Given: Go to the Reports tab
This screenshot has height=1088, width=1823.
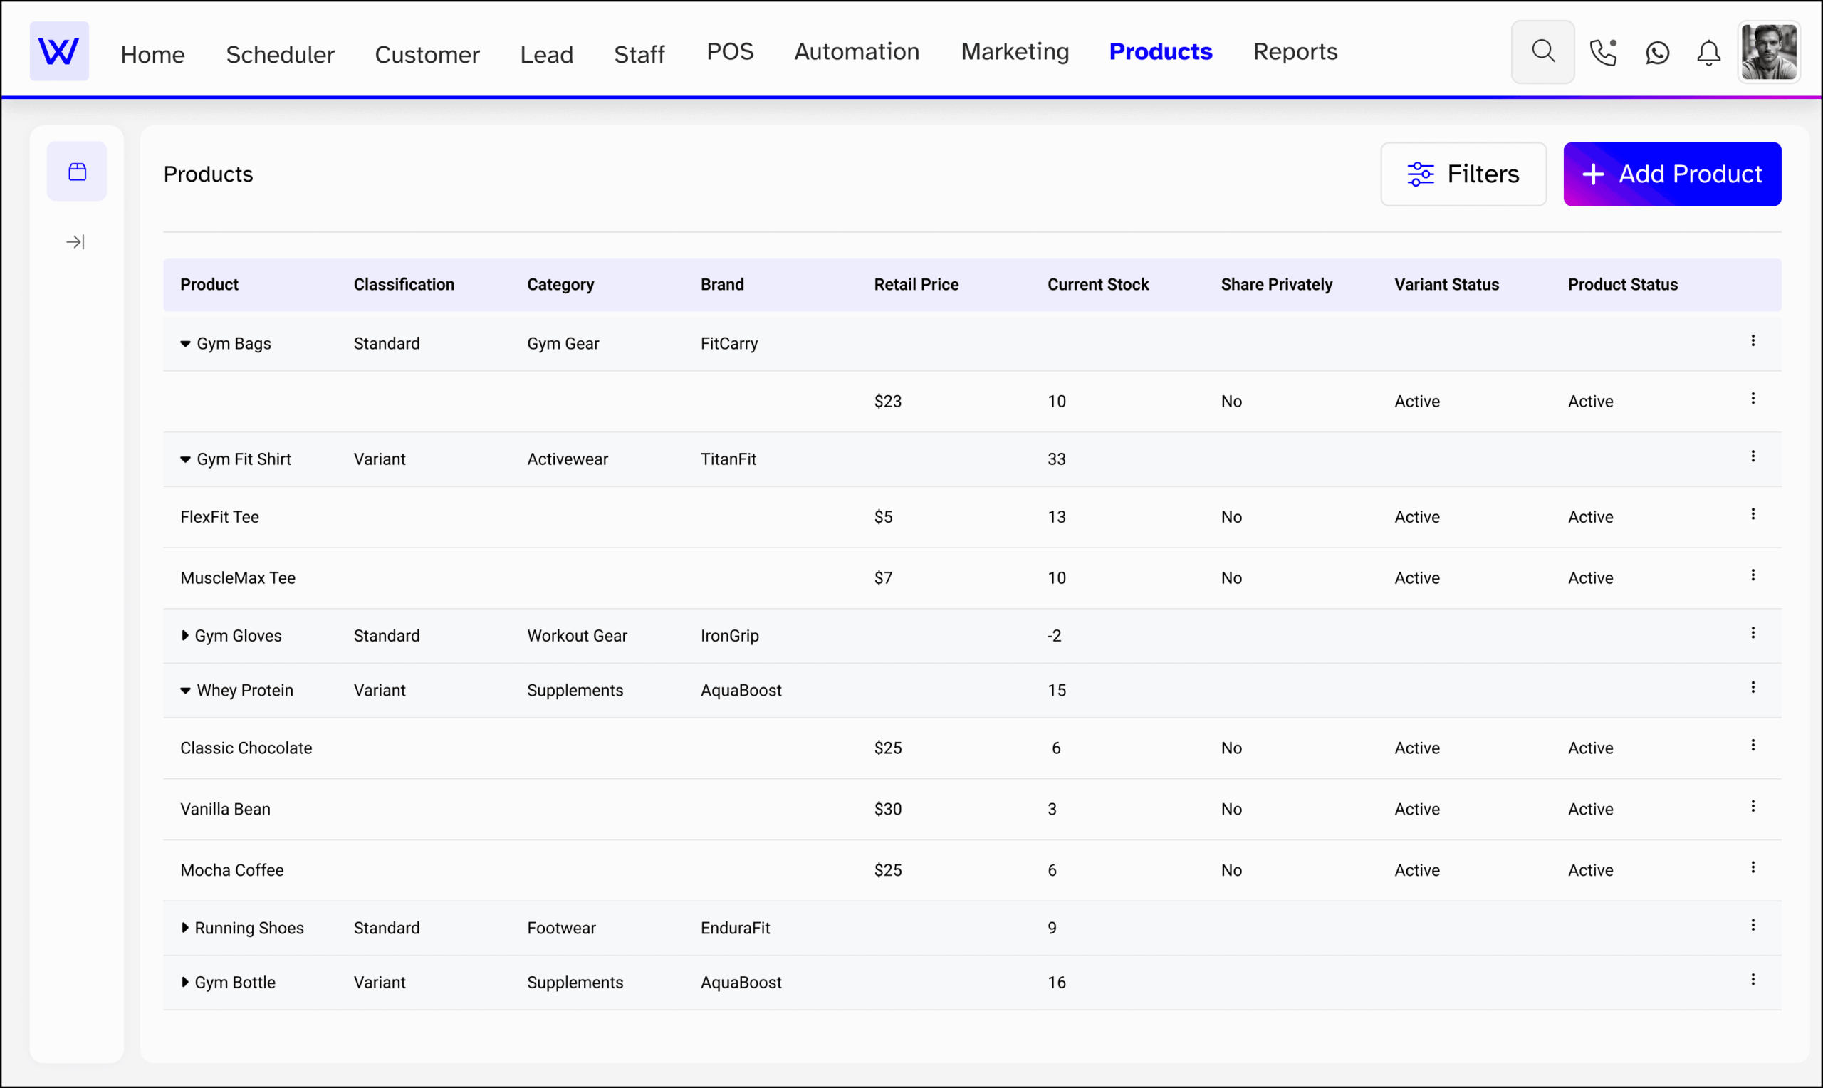Looking at the screenshot, I should click(x=1295, y=51).
